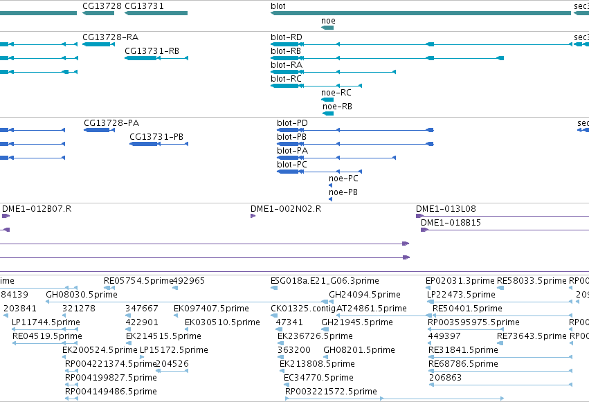The width and height of the screenshot is (589, 402).
Task: Open the noe-RC transcript label
Action: pyautogui.click(x=336, y=93)
